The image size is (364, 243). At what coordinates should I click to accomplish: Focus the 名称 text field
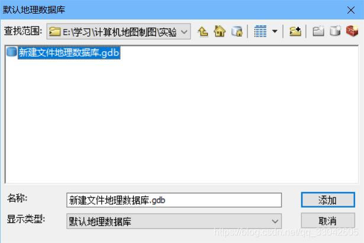point(174,200)
